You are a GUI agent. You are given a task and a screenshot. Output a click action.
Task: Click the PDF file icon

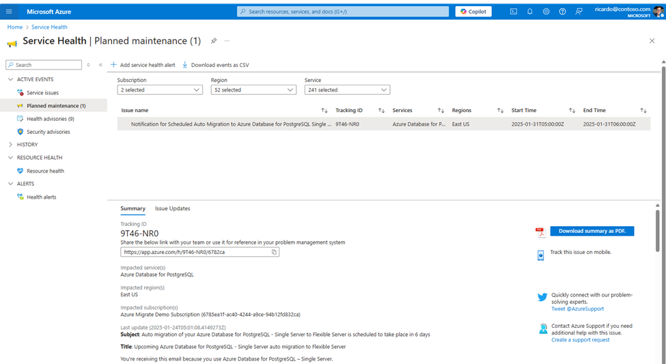[x=540, y=232]
